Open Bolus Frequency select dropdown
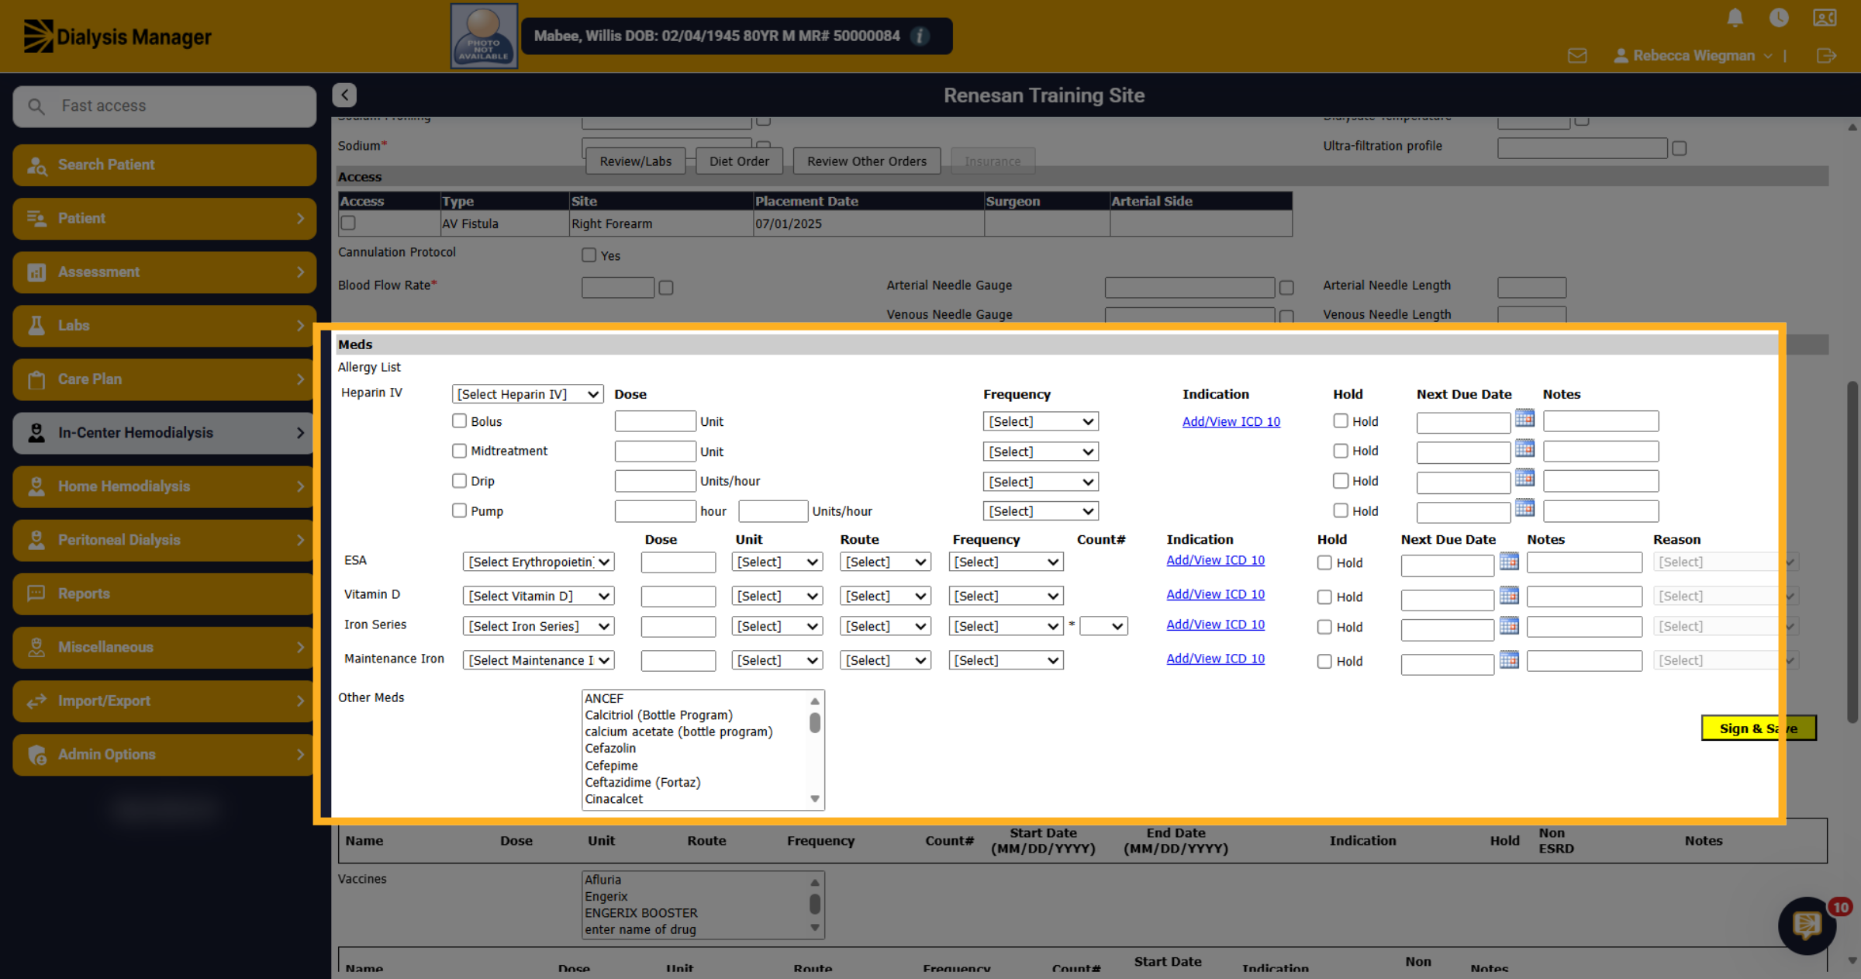 1041,421
